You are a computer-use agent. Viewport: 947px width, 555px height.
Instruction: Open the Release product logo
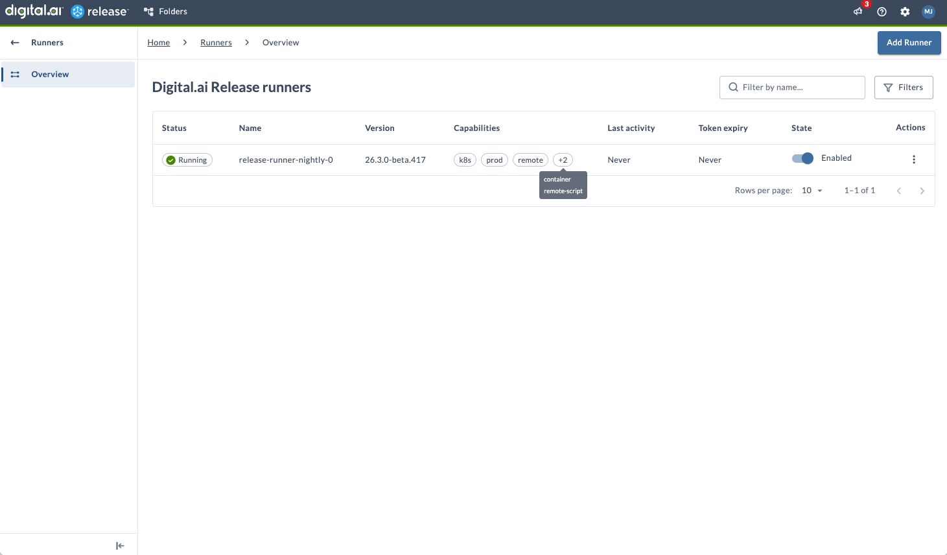pyautogui.click(x=100, y=12)
